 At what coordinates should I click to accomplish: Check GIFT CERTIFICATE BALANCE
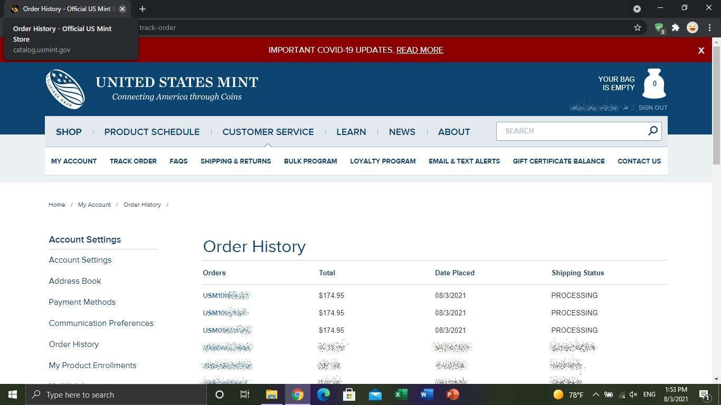pos(559,161)
